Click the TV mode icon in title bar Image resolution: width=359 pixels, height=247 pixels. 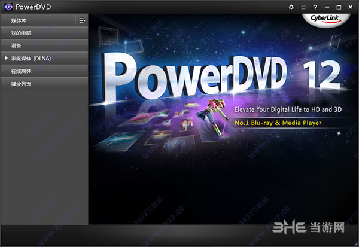point(303,7)
